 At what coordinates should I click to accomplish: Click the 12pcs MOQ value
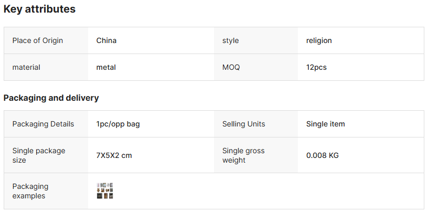click(x=316, y=67)
